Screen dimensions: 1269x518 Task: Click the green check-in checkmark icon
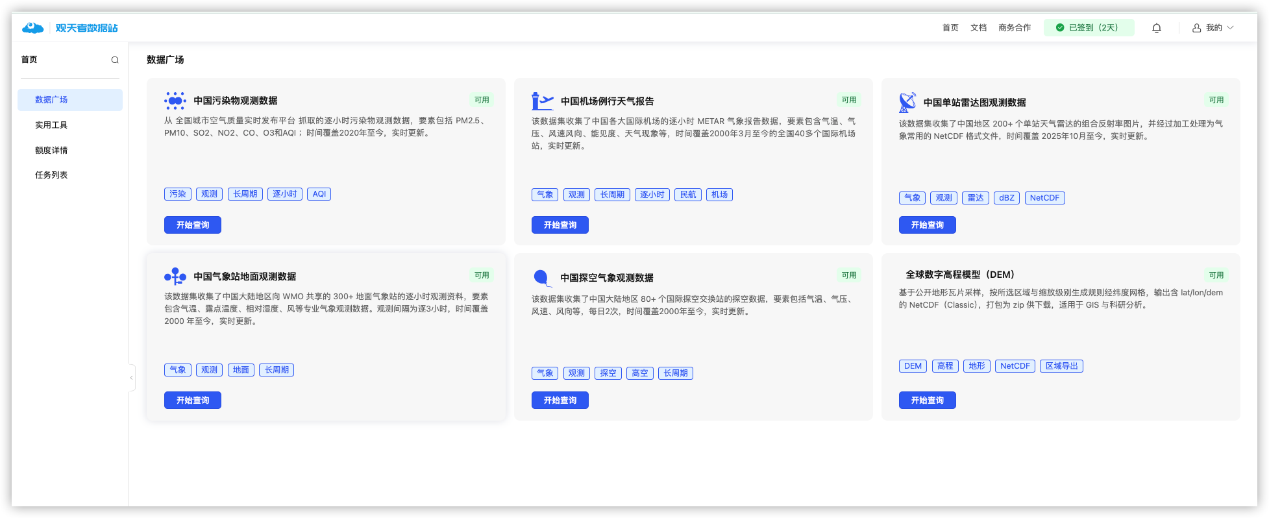(1060, 28)
